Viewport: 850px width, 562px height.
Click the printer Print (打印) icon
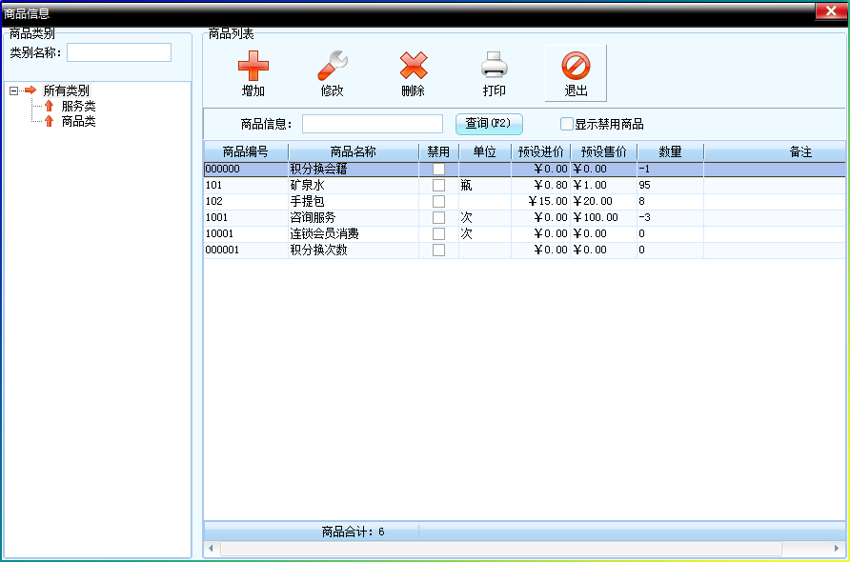point(494,66)
